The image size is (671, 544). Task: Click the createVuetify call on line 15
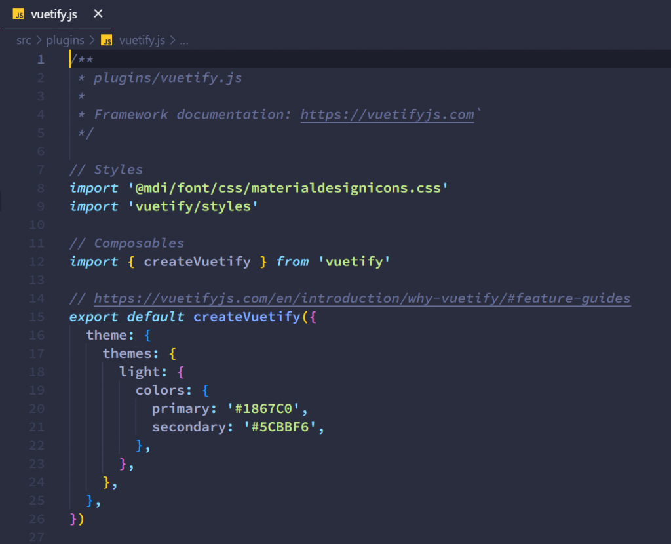pyautogui.click(x=247, y=317)
